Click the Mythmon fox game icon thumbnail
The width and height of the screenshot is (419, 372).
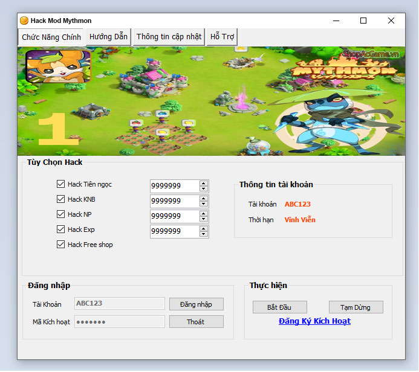coord(58,66)
